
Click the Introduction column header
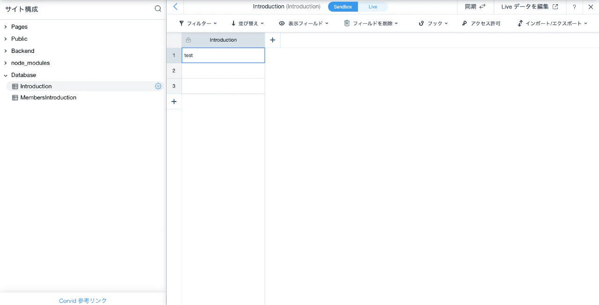point(223,40)
